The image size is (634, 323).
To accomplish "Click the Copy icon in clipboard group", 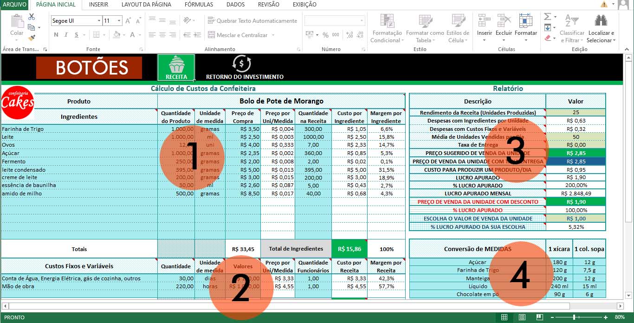I will [x=32, y=27].
